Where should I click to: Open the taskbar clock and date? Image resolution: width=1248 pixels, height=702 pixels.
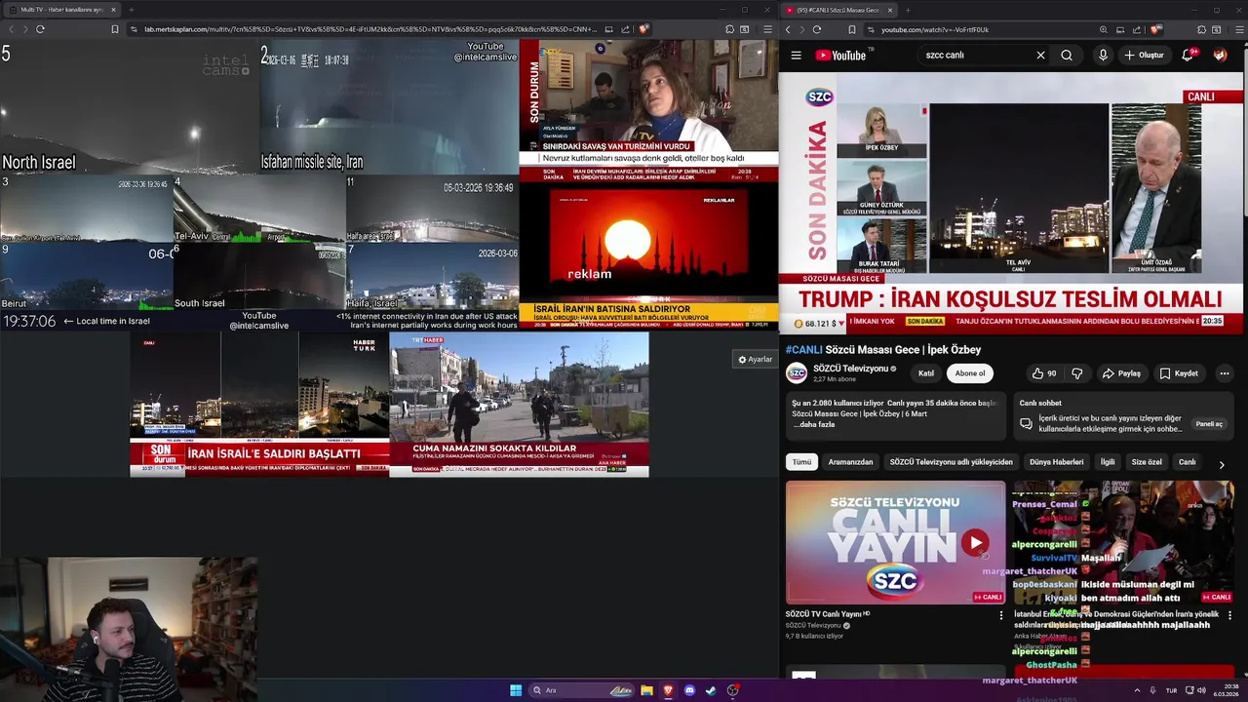click(x=1226, y=690)
